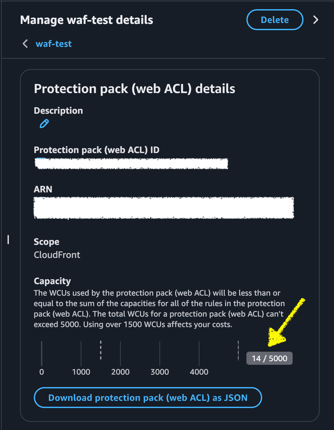The image size is (334, 430).
Task: Click the panel resize handle on left edge
Action: click(8, 240)
